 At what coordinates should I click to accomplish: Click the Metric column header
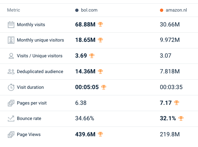(x=14, y=10)
